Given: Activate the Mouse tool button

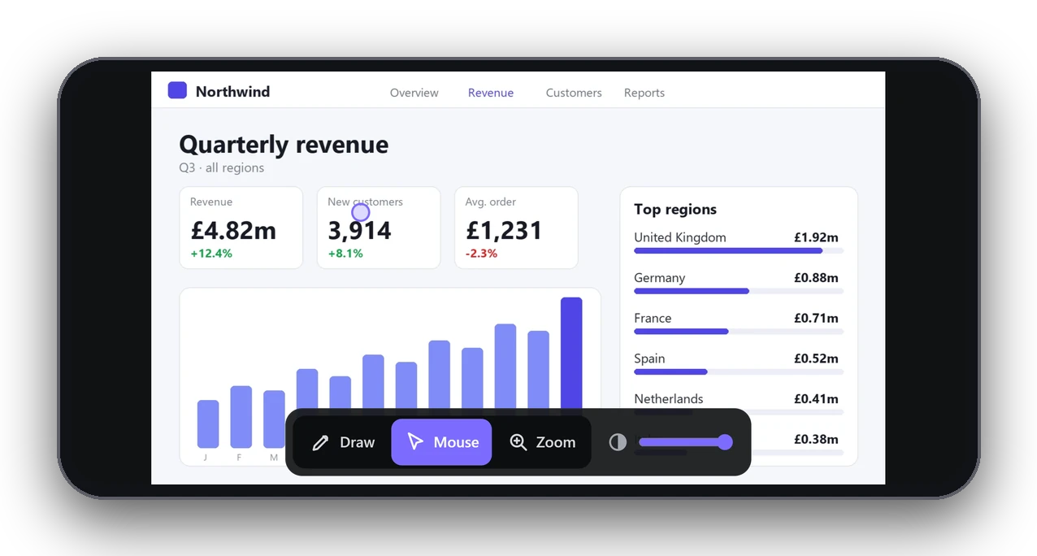Looking at the screenshot, I should 441,442.
